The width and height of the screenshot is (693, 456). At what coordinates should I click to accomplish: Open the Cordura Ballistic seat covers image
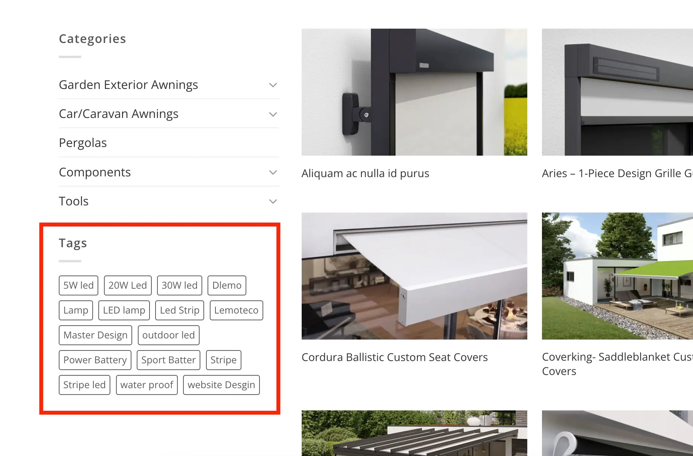point(414,276)
